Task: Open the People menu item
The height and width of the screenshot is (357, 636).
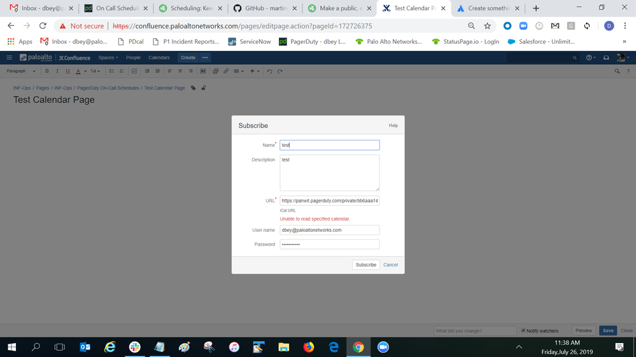Action: tap(133, 57)
